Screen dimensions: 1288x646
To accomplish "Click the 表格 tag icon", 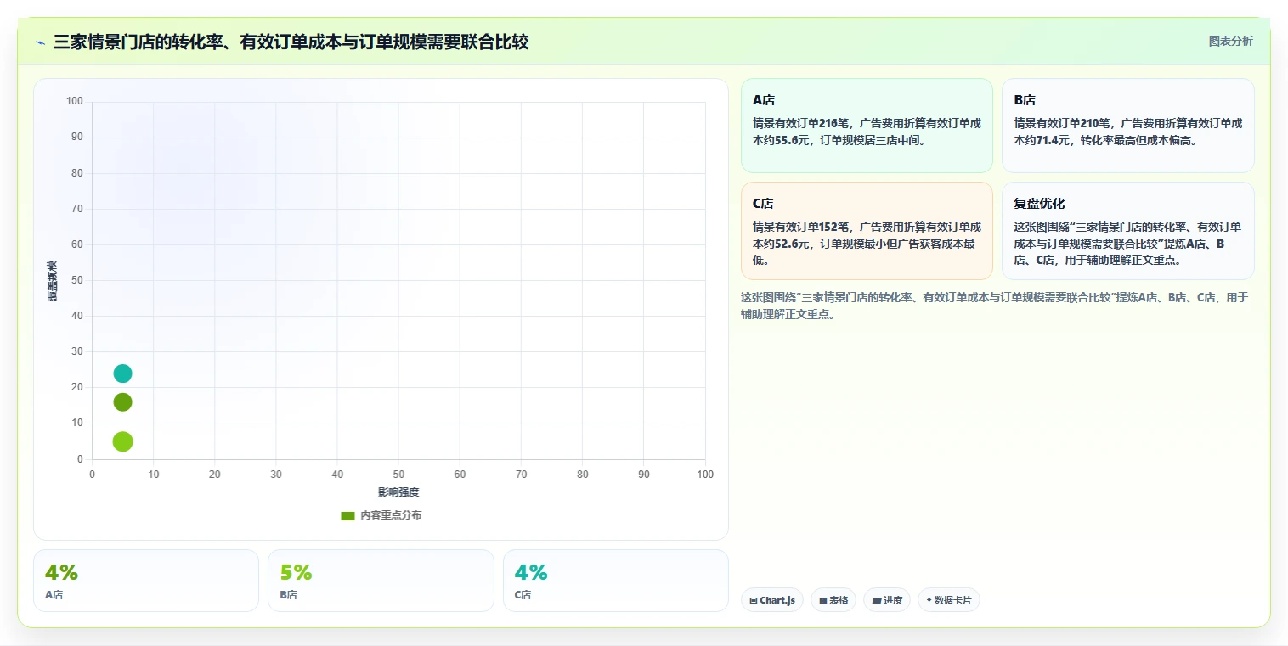I will (823, 600).
